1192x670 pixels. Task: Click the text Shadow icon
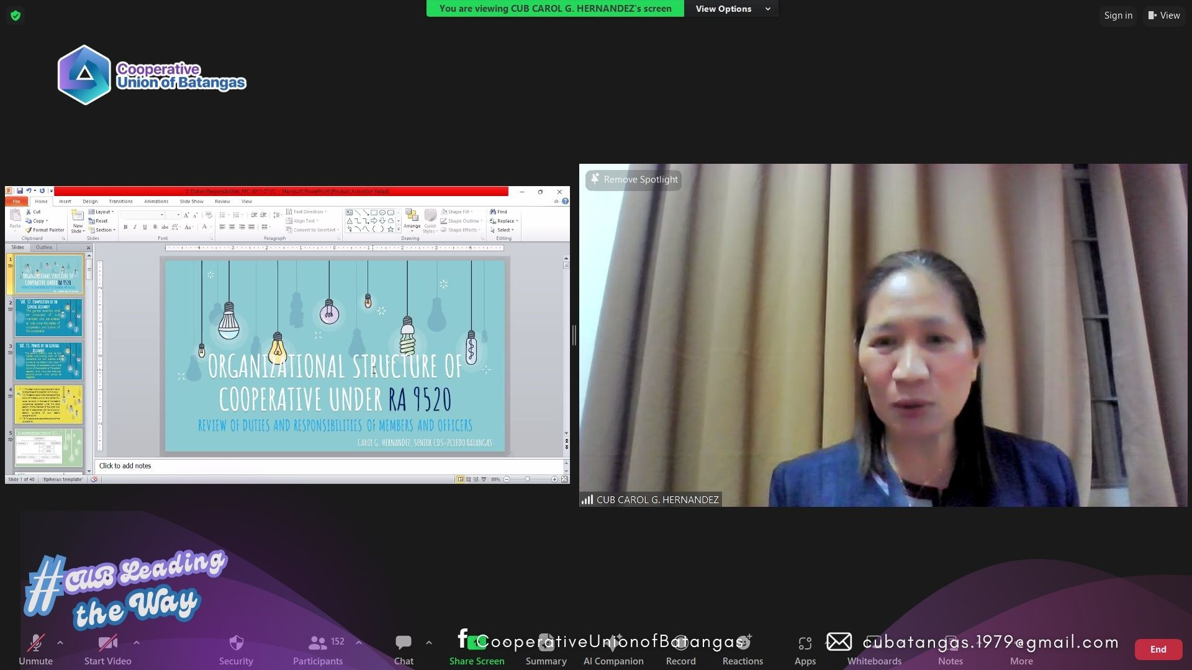[x=155, y=227]
